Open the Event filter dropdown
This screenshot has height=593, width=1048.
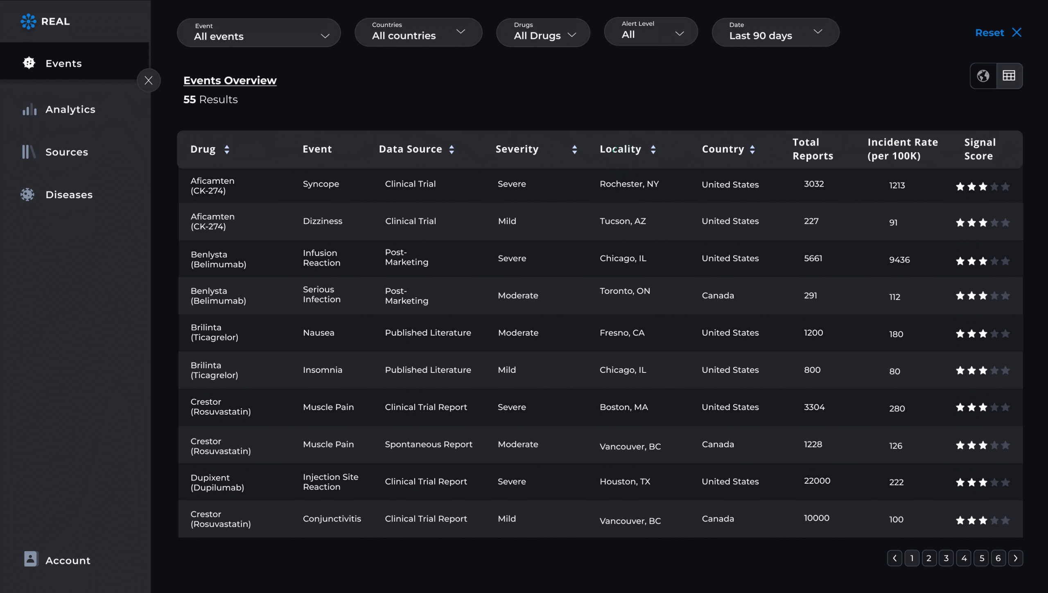259,32
